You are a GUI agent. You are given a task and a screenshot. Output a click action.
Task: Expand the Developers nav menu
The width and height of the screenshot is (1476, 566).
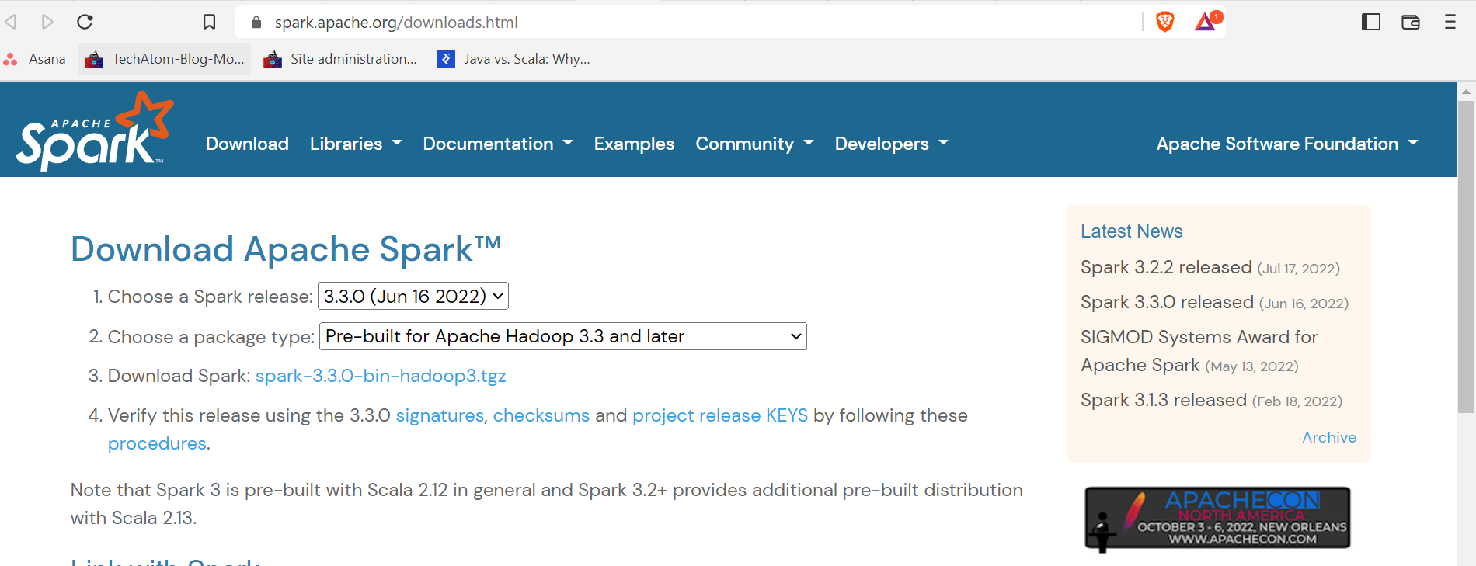pos(892,144)
